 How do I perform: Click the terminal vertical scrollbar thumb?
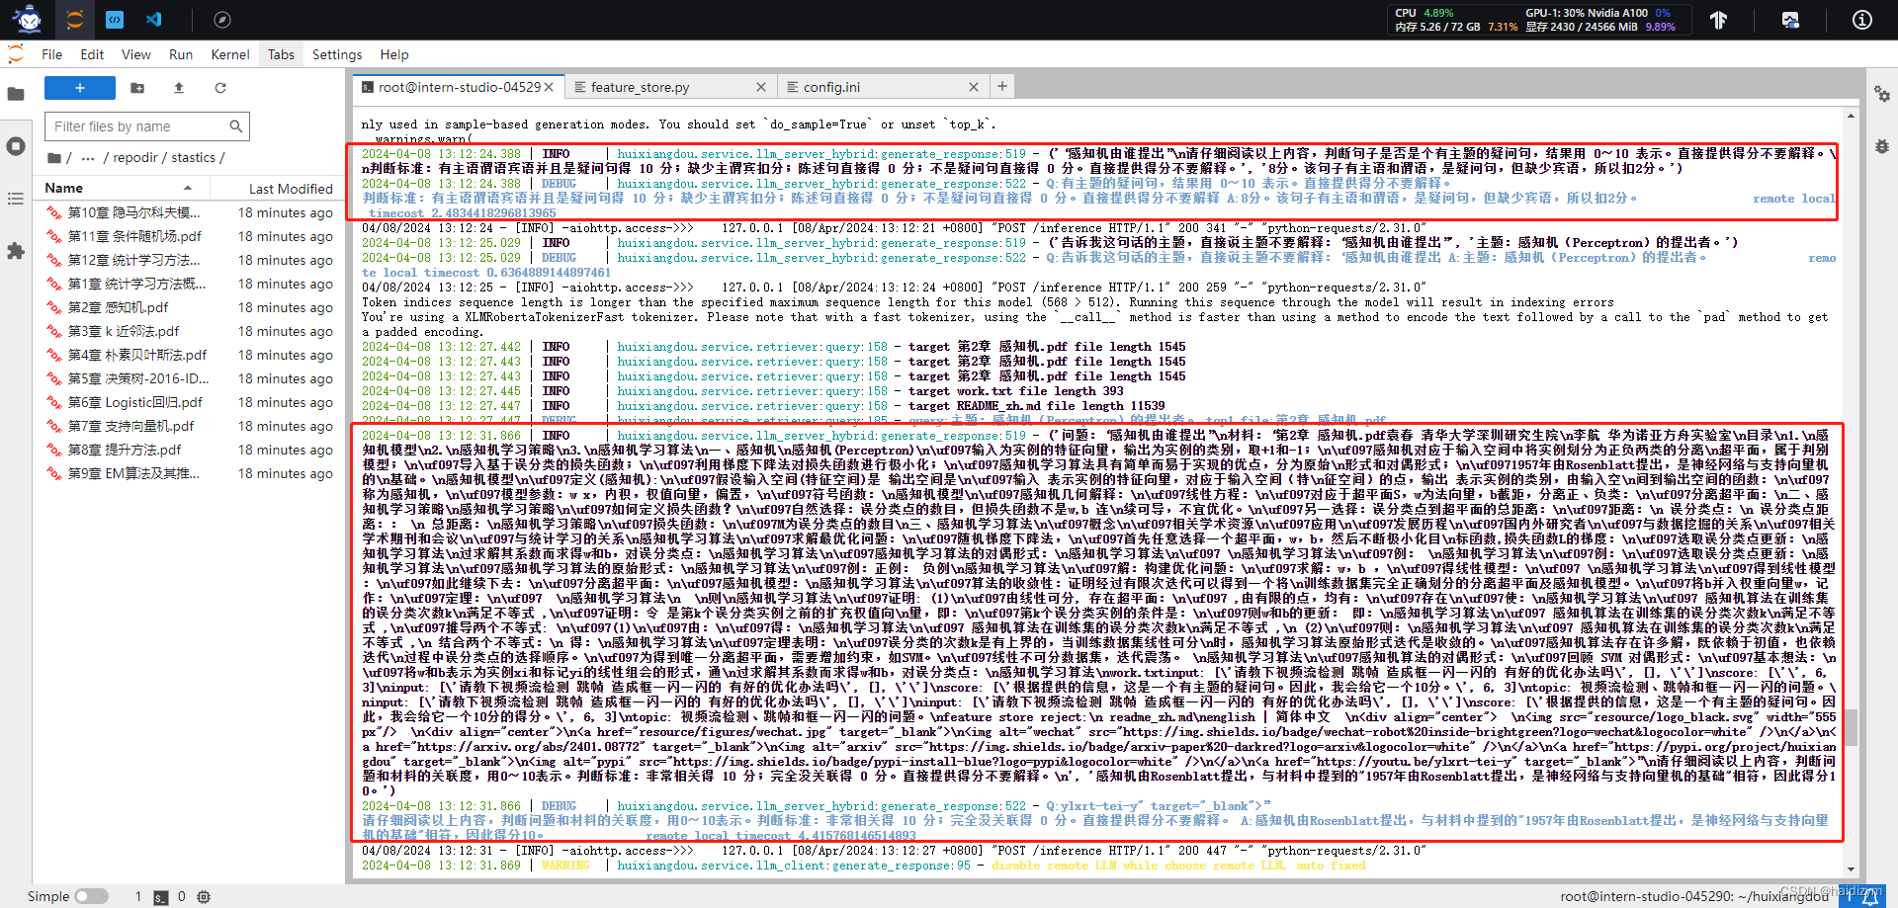[x=1851, y=728]
